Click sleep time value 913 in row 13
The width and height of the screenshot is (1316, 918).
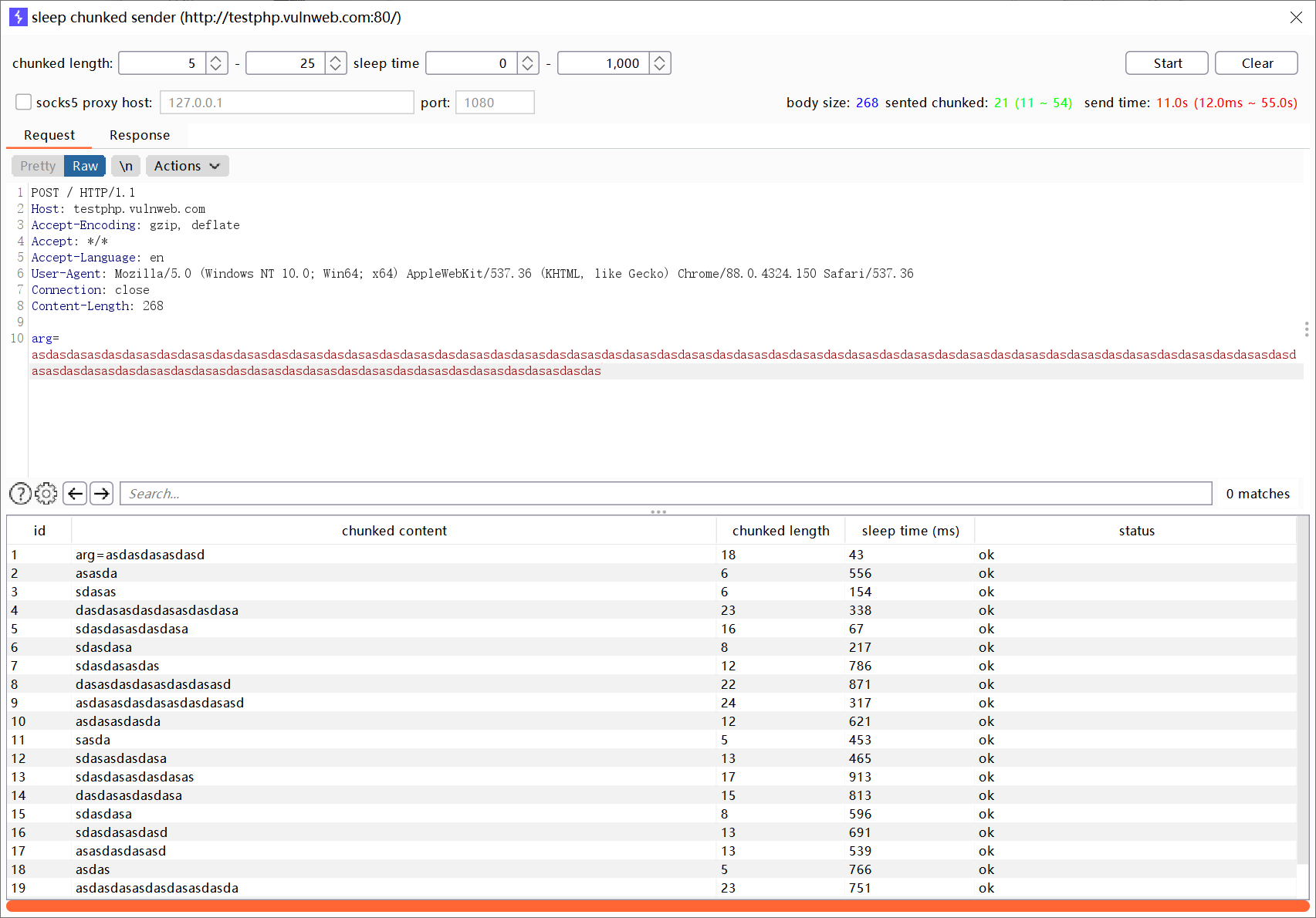(860, 777)
